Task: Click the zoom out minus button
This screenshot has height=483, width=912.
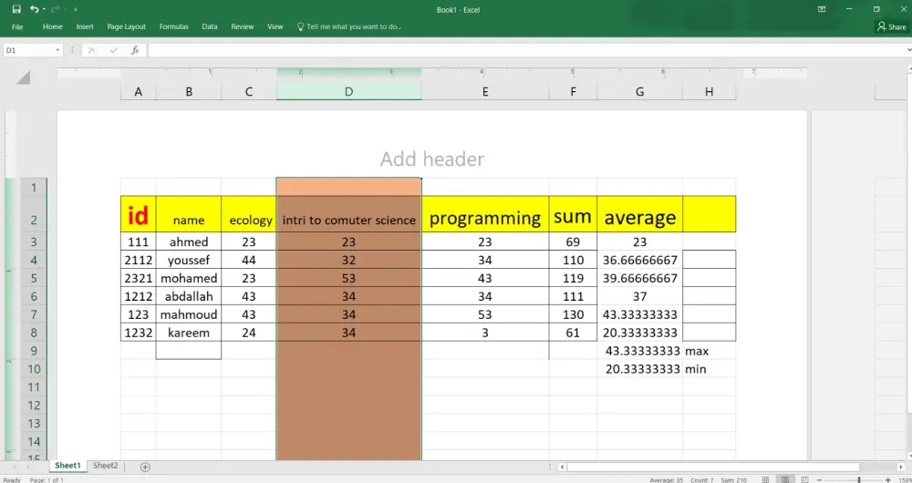Action: tap(820, 479)
